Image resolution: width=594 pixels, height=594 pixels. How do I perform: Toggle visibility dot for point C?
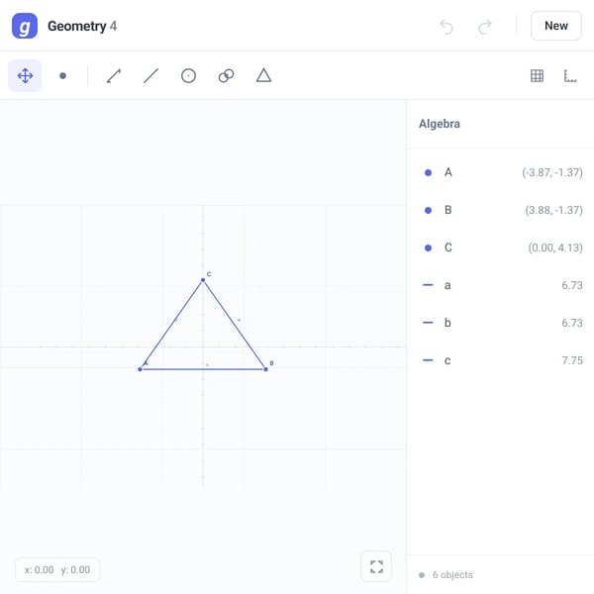[428, 247]
